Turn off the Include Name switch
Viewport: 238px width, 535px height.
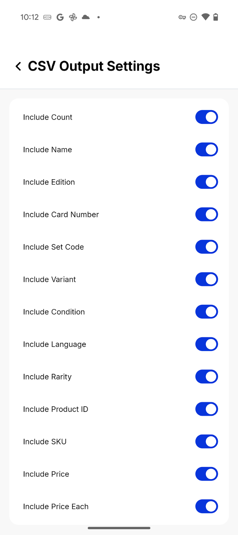click(x=207, y=149)
